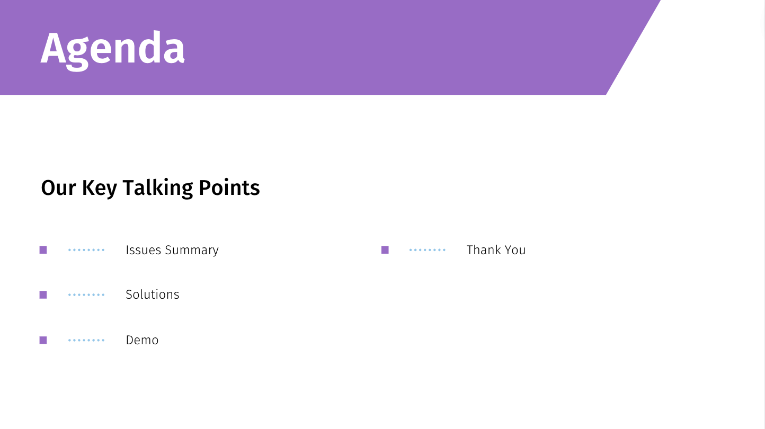
Task: Select the dotted line before Thank You
Action: [x=428, y=250]
